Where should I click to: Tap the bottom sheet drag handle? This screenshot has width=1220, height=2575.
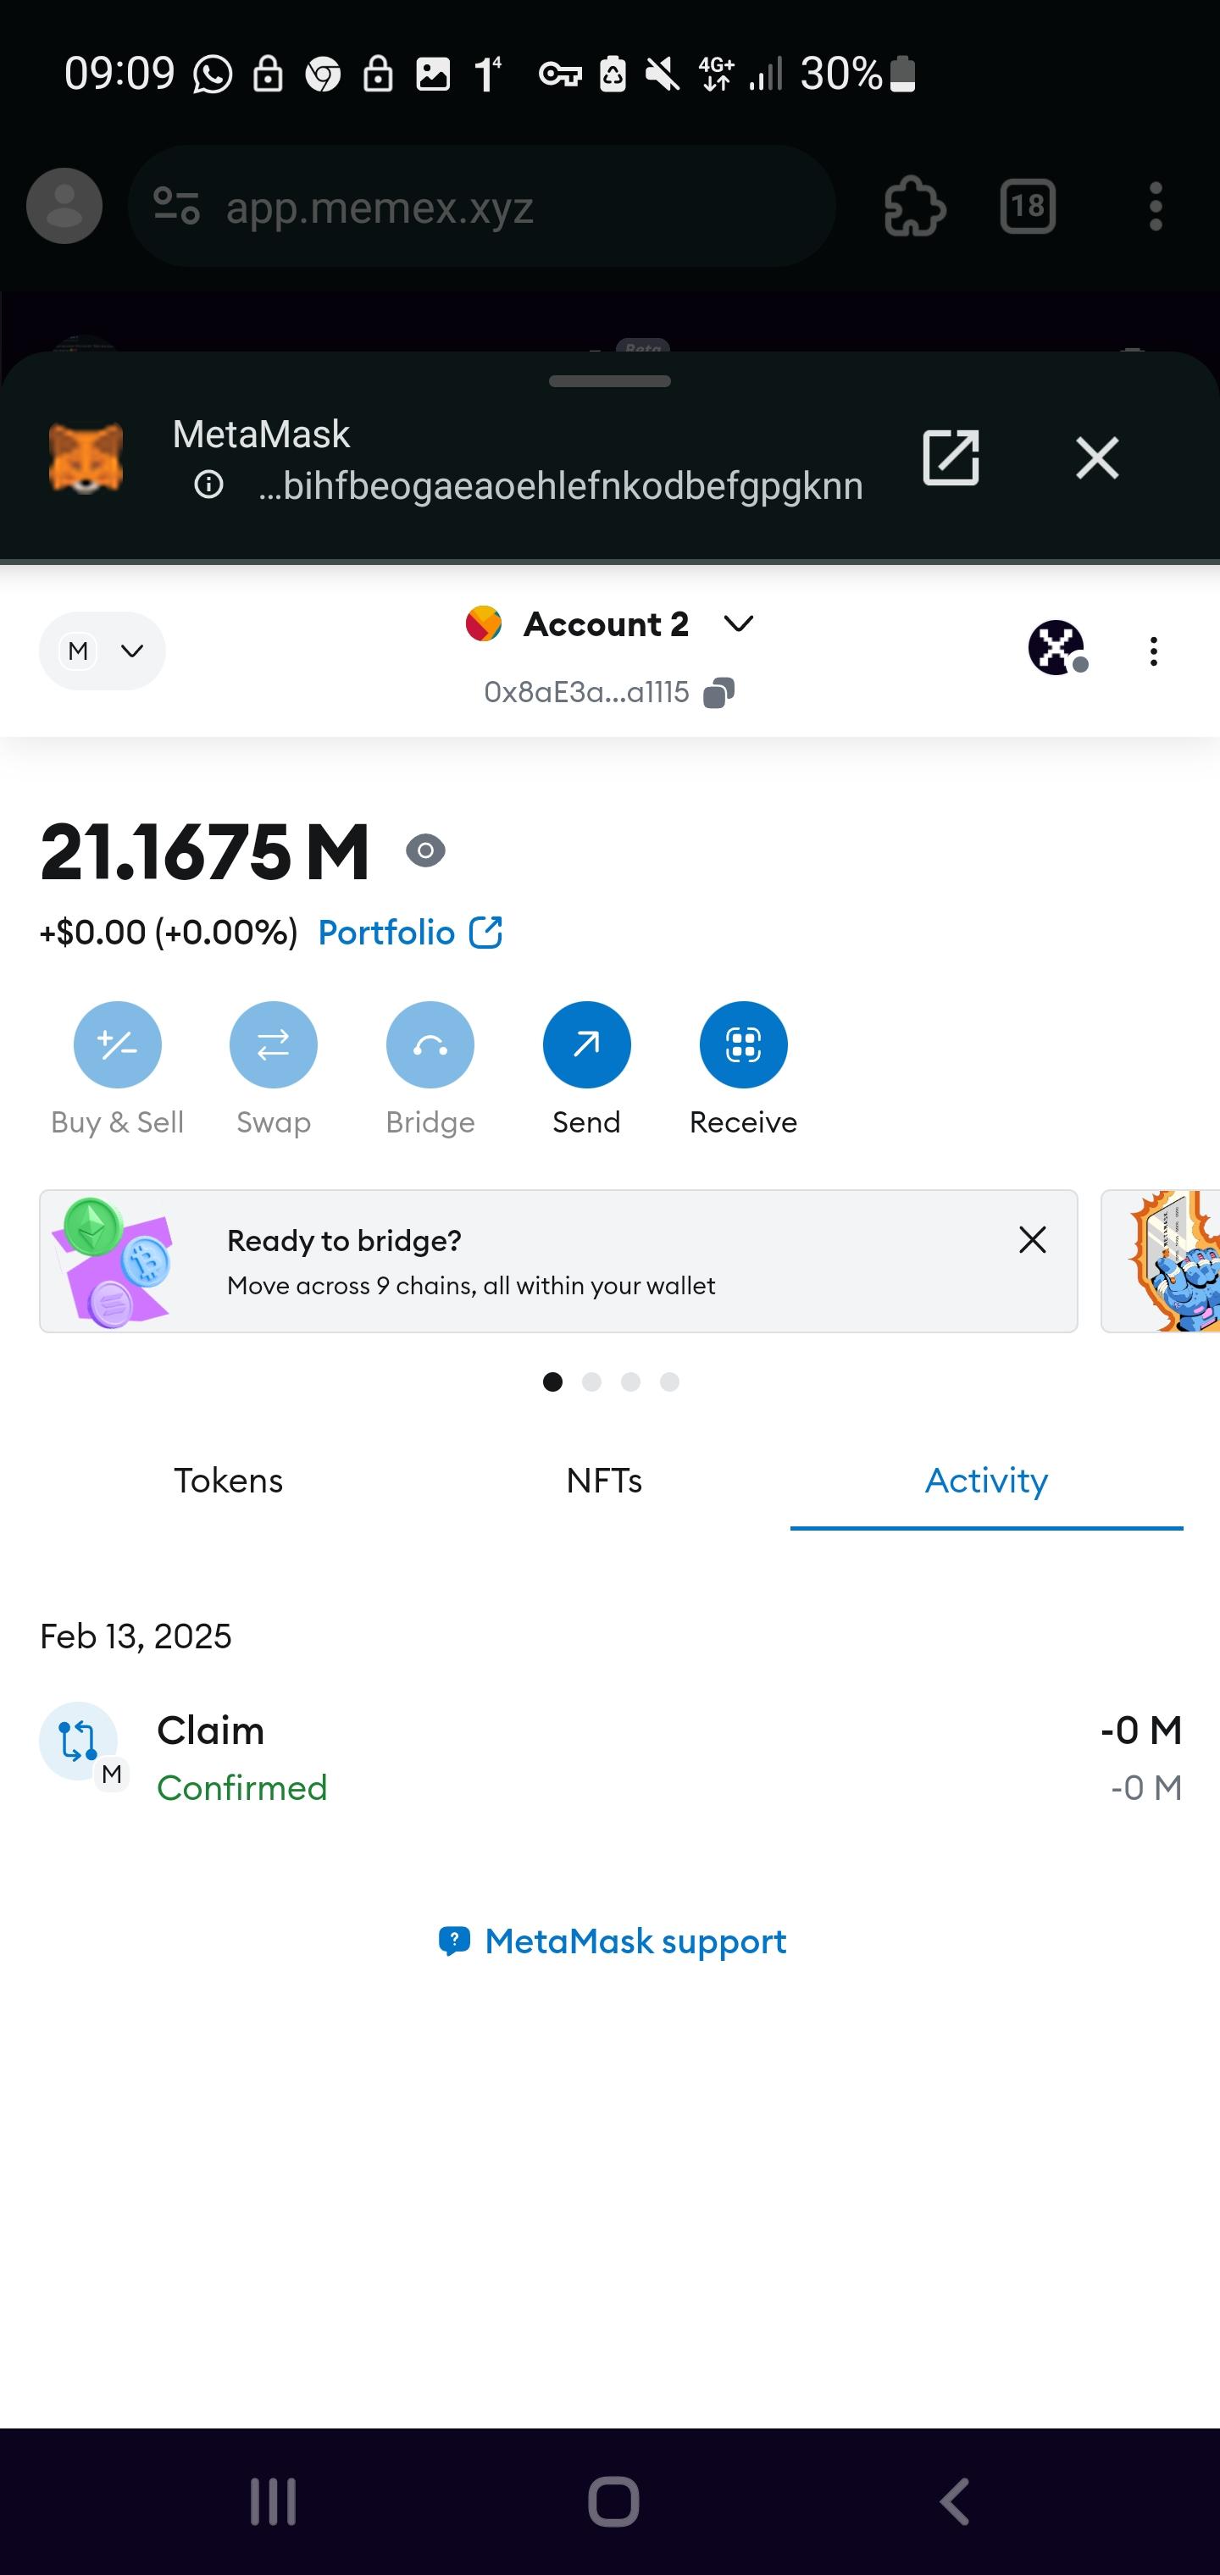pos(609,381)
